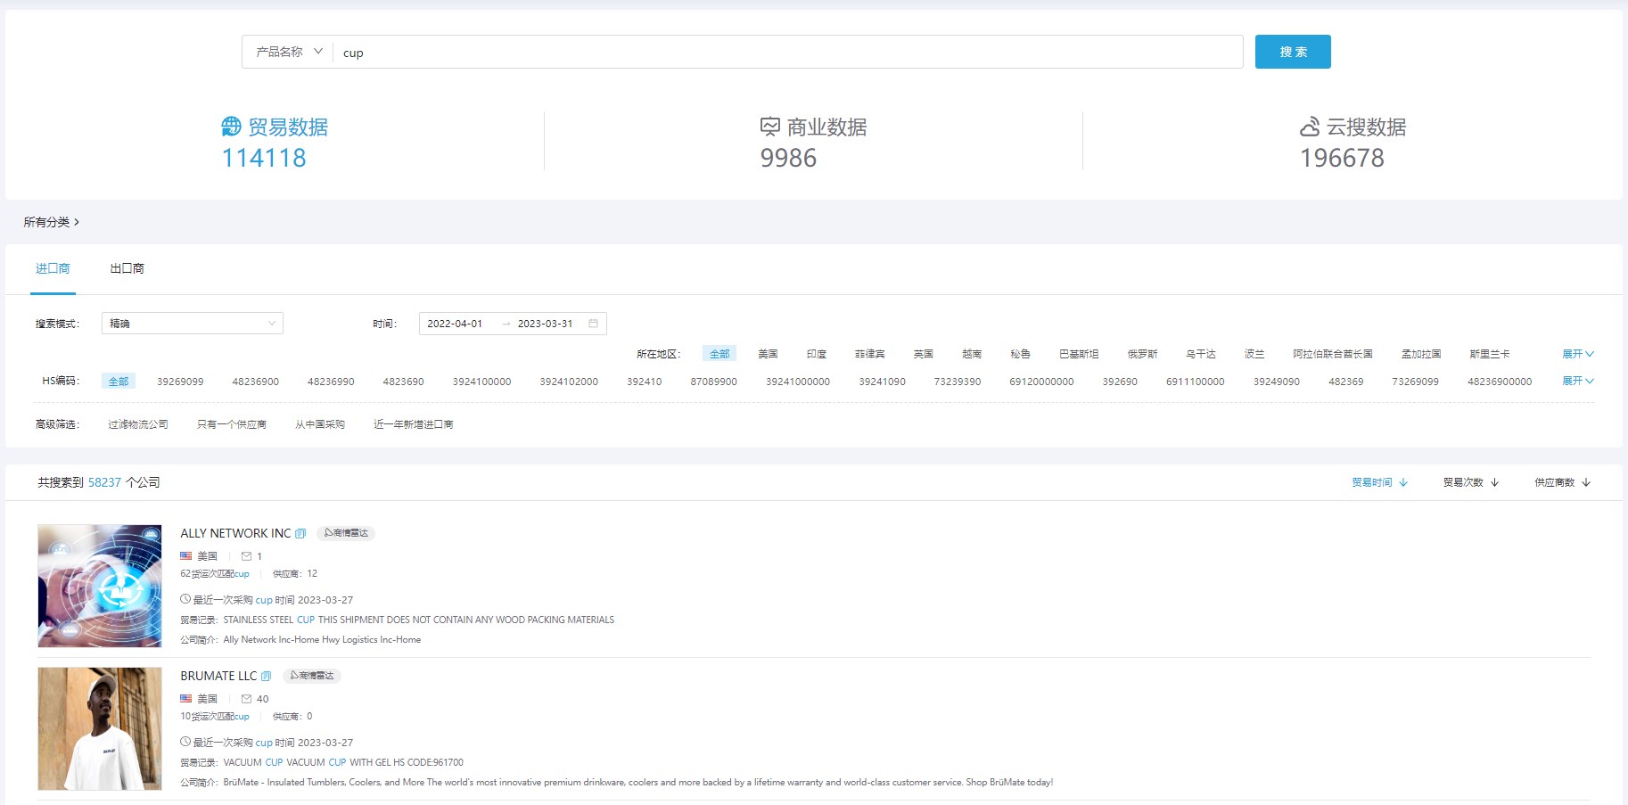Image resolution: width=1628 pixels, height=805 pixels.
Task: Open the 产品名称 search type dropdown
Action: pyautogui.click(x=288, y=52)
